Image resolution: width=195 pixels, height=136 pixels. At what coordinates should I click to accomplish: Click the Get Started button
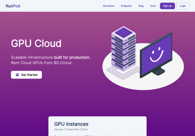26,75
